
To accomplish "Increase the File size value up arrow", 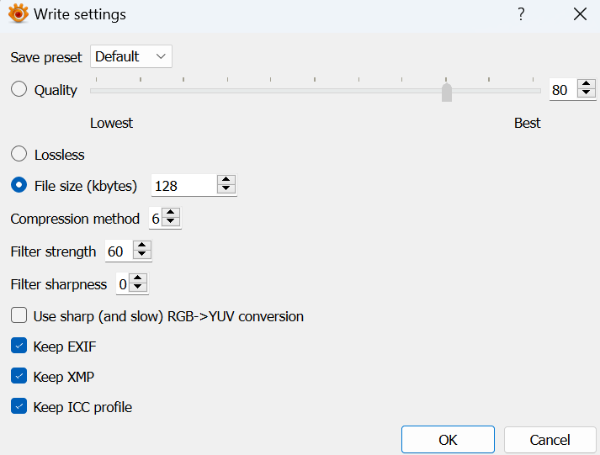I will [x=226, y=181].
